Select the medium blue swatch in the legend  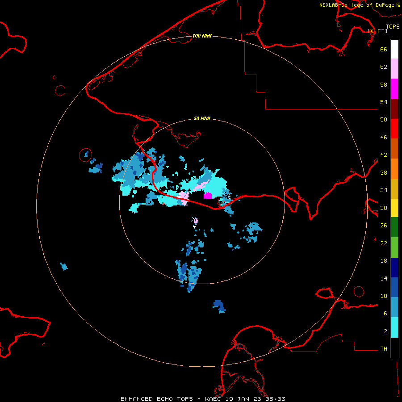tap(394, 287)
